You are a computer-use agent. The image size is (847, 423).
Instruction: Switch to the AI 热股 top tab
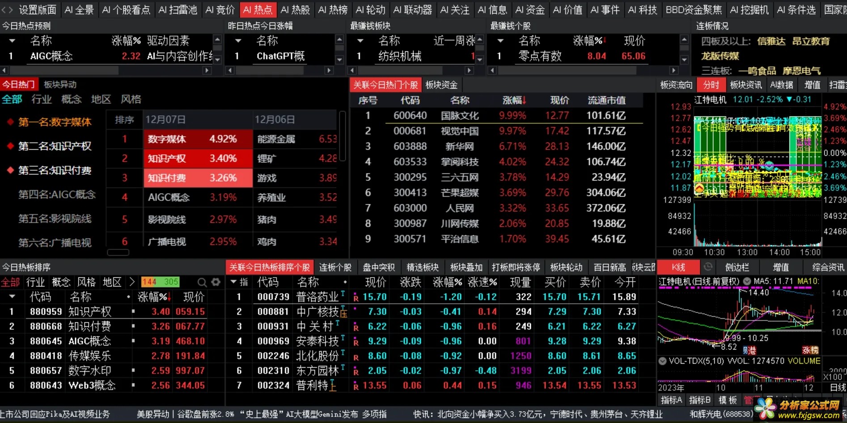point(295,9)
